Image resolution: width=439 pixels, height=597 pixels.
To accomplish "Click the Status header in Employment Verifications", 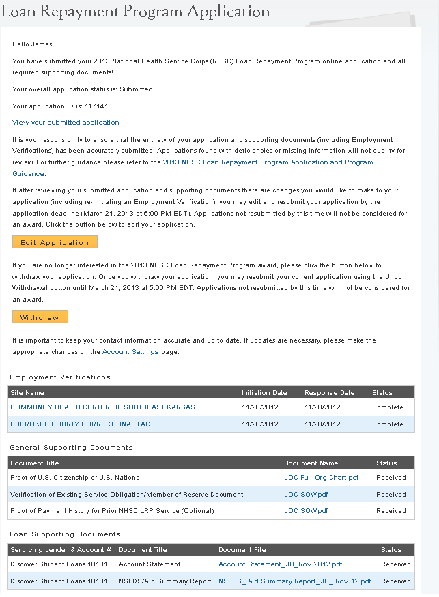I will tap(382, 393).
